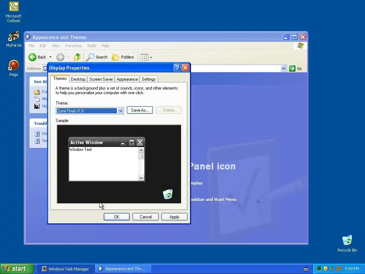
Task: Open the Edit menu
Action: point(43,46)
